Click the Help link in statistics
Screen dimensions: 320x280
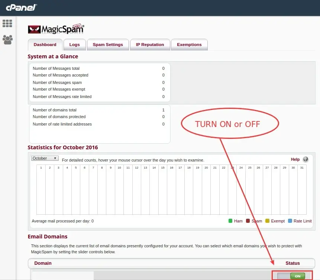pos(295,159)
